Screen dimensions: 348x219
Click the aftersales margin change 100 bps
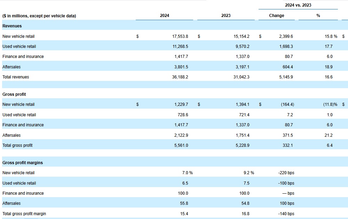tap(287, 203)
